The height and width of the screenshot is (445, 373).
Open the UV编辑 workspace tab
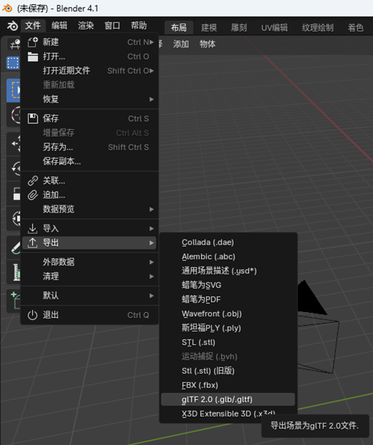point(274,27)
